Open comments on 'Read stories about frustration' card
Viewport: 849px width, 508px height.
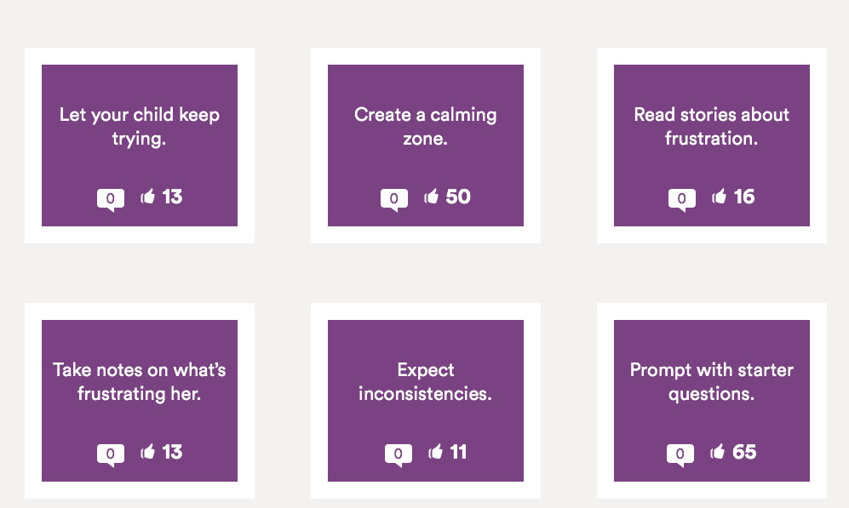tap(682, 200)
